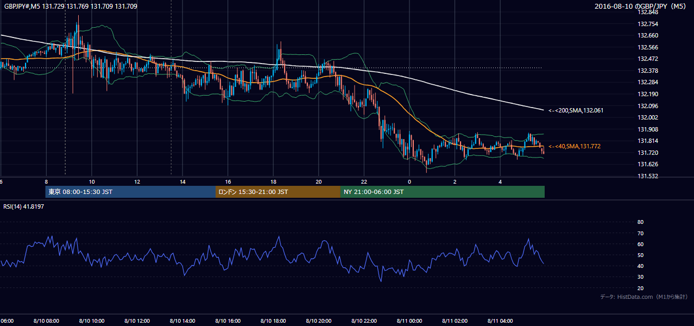Click the 8/10 20:00 bottom time label
The width and height of the screenshot is (694, 326).
(x=318, y=321)
